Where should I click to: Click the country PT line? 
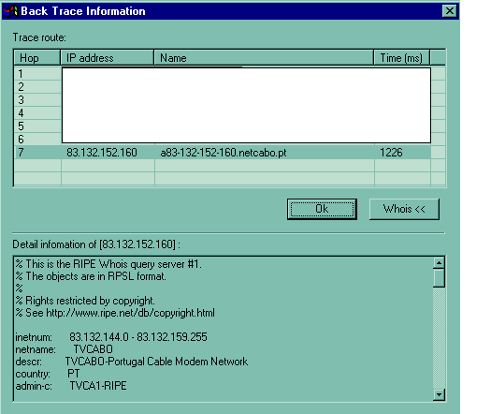pos(48,374)
